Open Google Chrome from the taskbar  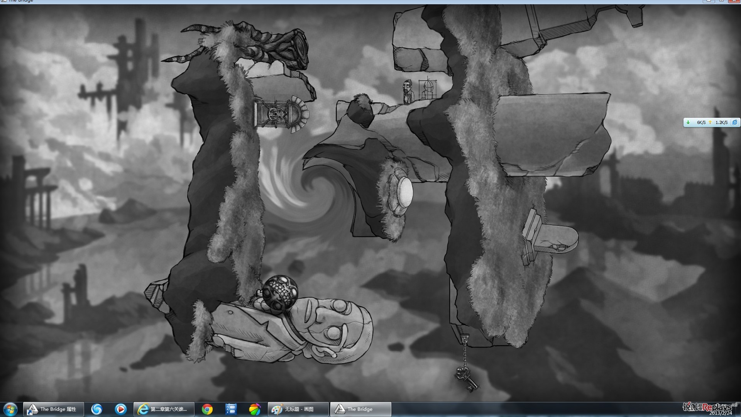pos(207,409)
